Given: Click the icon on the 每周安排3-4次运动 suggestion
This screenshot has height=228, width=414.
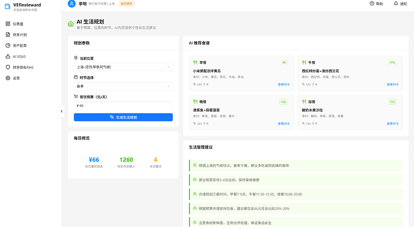Looking at the screenshot, I should pos(195,180).
